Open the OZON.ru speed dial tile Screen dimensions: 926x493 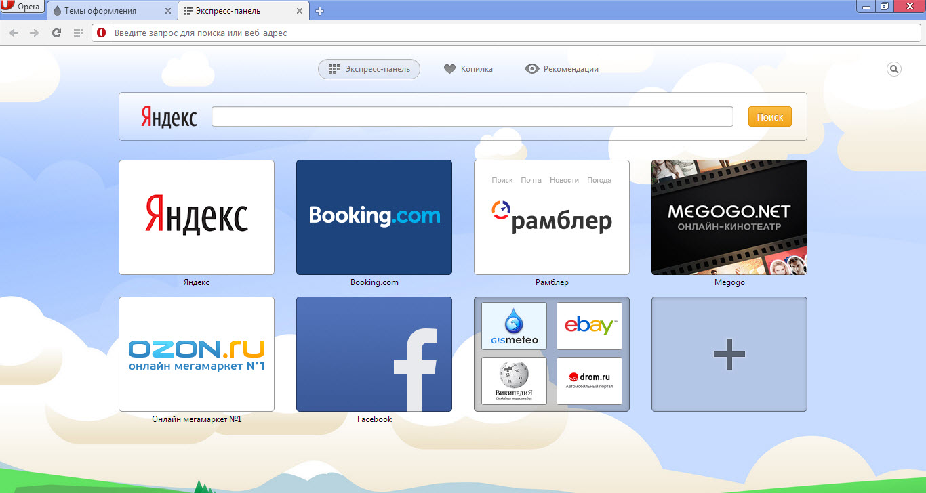[x=197, y=354]
